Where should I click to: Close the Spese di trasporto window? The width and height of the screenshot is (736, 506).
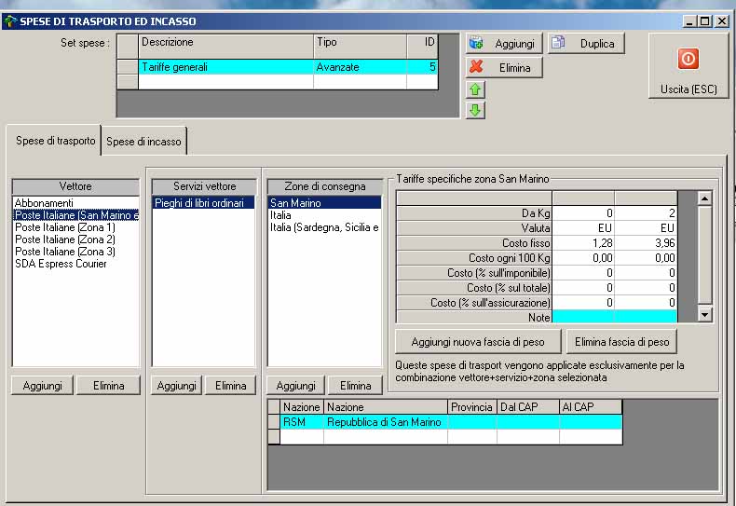pos(721,21)
